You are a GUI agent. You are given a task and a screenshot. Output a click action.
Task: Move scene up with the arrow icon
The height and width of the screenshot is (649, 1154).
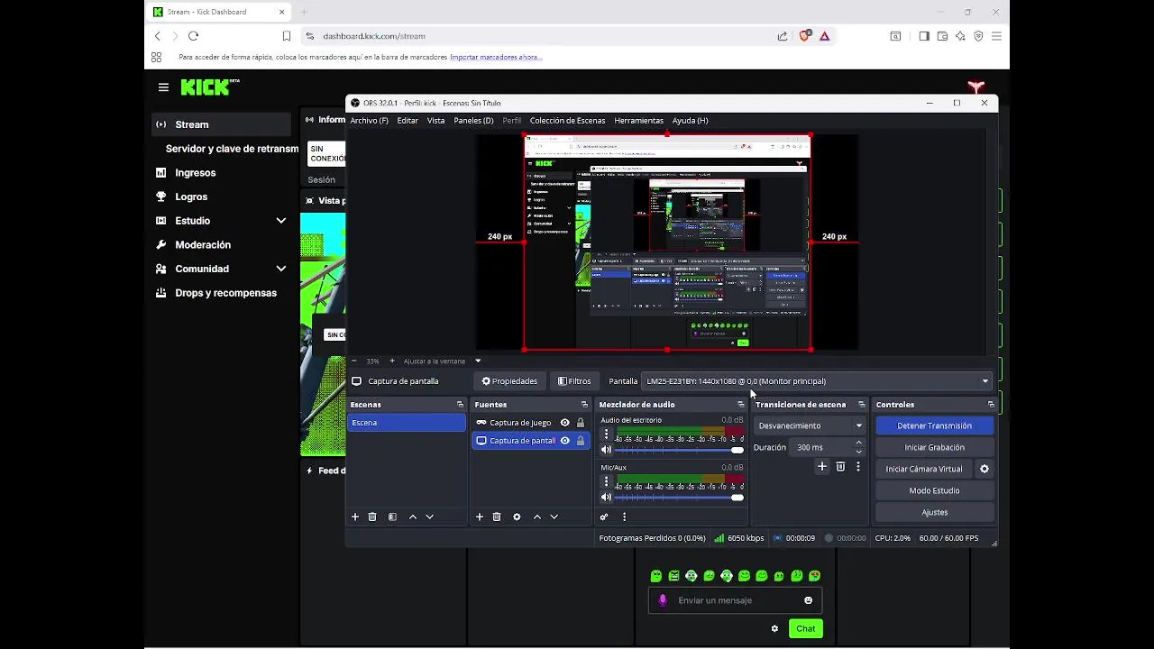[x=413, y=516]
